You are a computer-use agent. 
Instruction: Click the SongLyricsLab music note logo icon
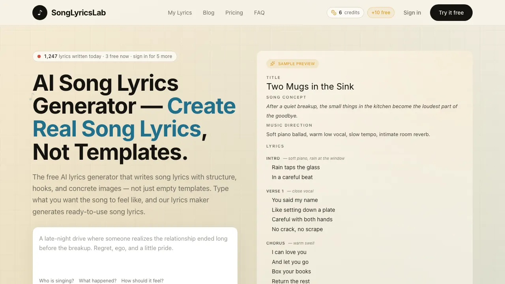pyautogui.click(x=40, y=13)
